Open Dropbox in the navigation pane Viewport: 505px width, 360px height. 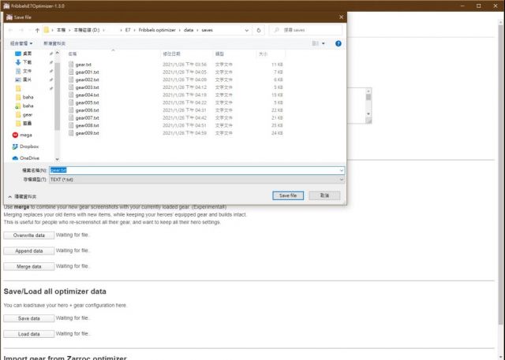29,146
